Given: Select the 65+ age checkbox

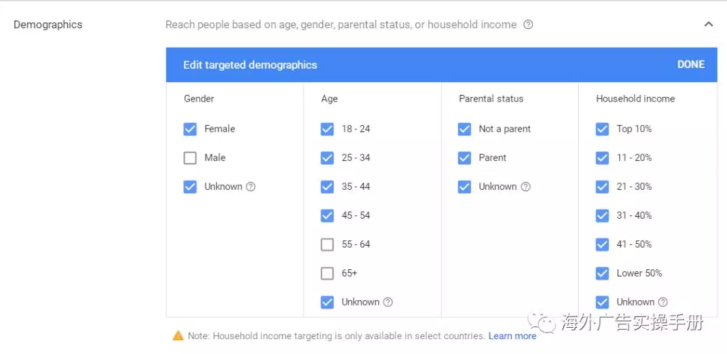Looking at the screenshot, I should click(327, 273).
